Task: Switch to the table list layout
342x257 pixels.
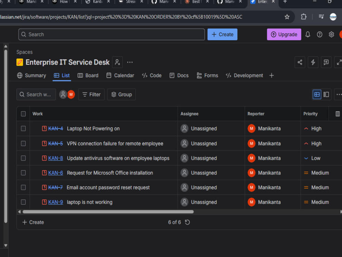Action: 317,95
